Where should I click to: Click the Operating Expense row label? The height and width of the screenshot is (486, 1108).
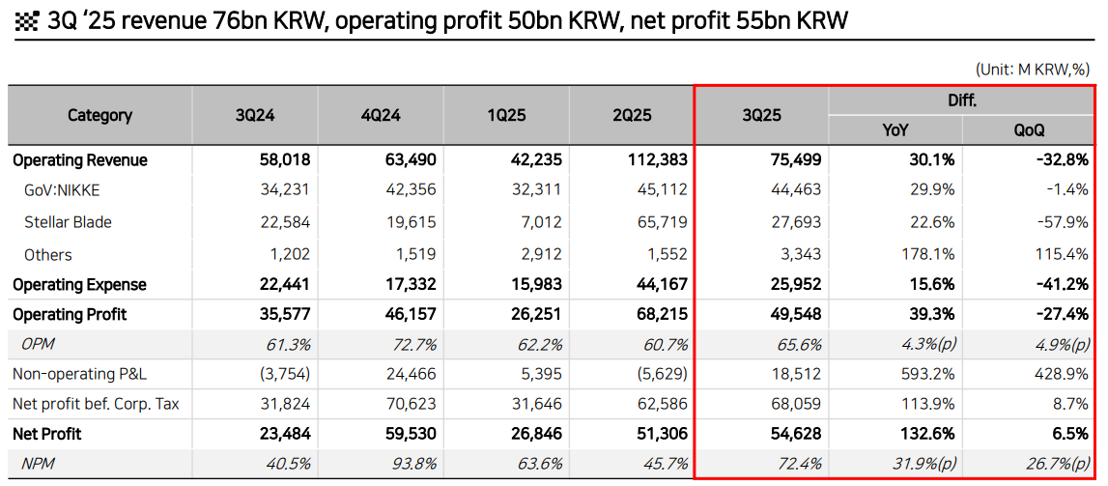[79, 285]
